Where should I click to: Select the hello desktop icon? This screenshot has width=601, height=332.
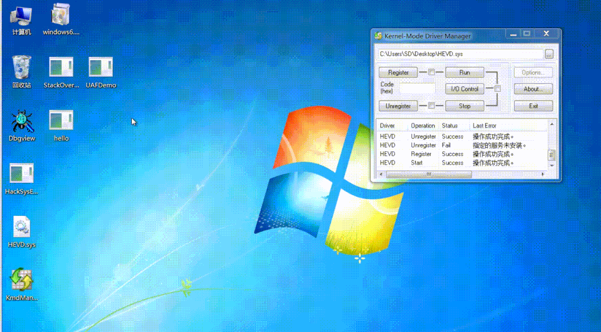point(61,126)
